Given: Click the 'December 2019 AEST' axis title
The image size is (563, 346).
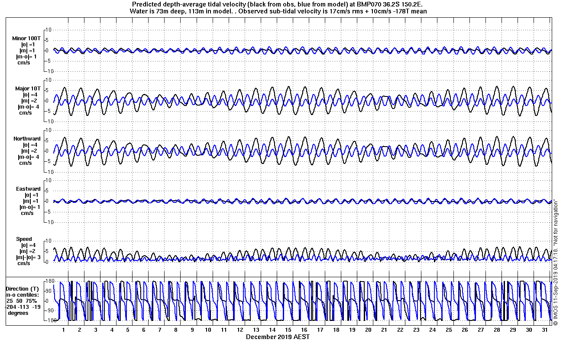Looking at the screenshot, I should tap(278, 336).
